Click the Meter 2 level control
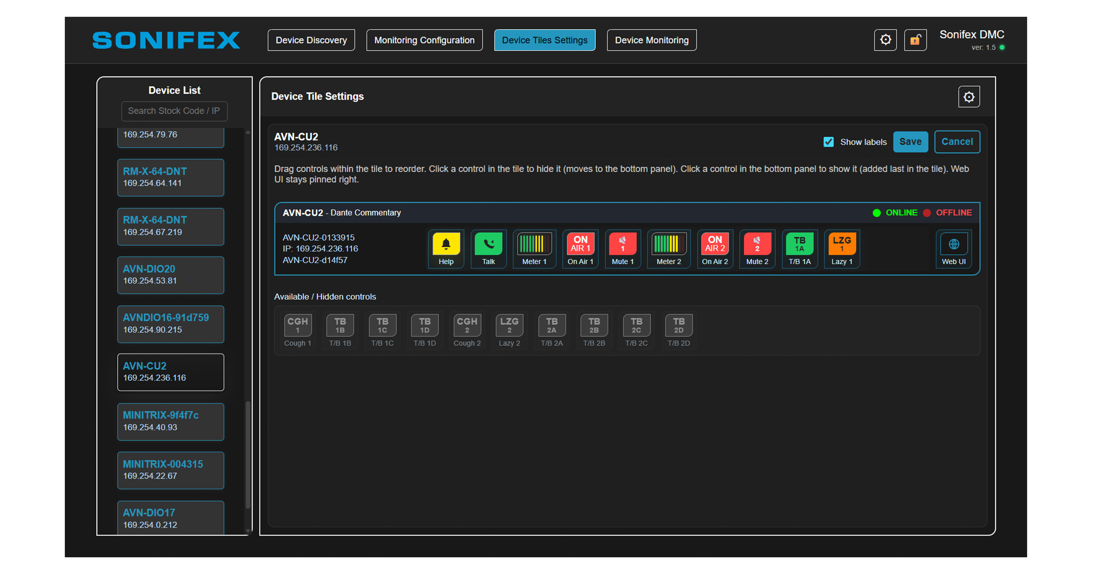Image resolution: width=1106 pixels, height=585 pixels. (x=668, y=249)
